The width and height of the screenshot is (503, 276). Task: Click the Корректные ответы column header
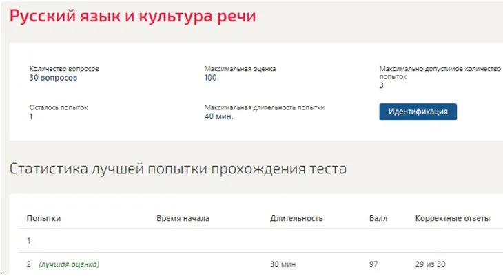(x=452, y=218)
